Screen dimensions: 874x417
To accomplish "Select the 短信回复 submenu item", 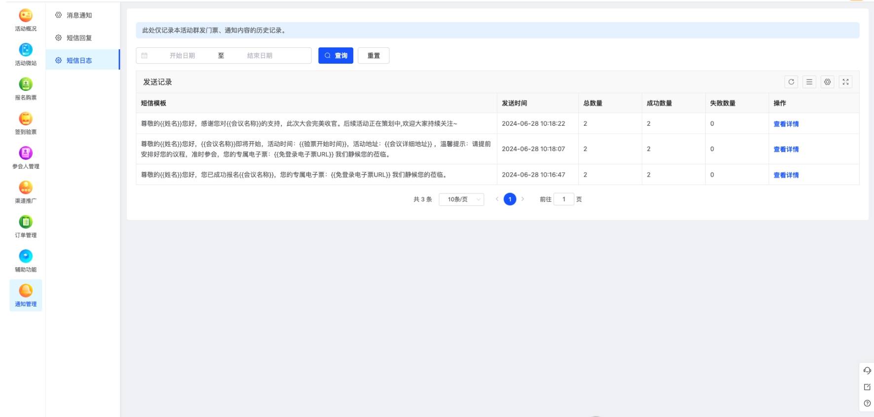I will click(x=82, y=38).
